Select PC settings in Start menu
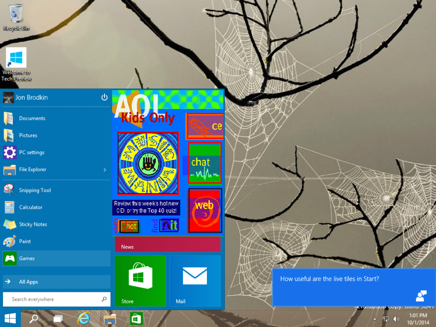This screenshot has height=327, width=436. click(x=31, y=152)
